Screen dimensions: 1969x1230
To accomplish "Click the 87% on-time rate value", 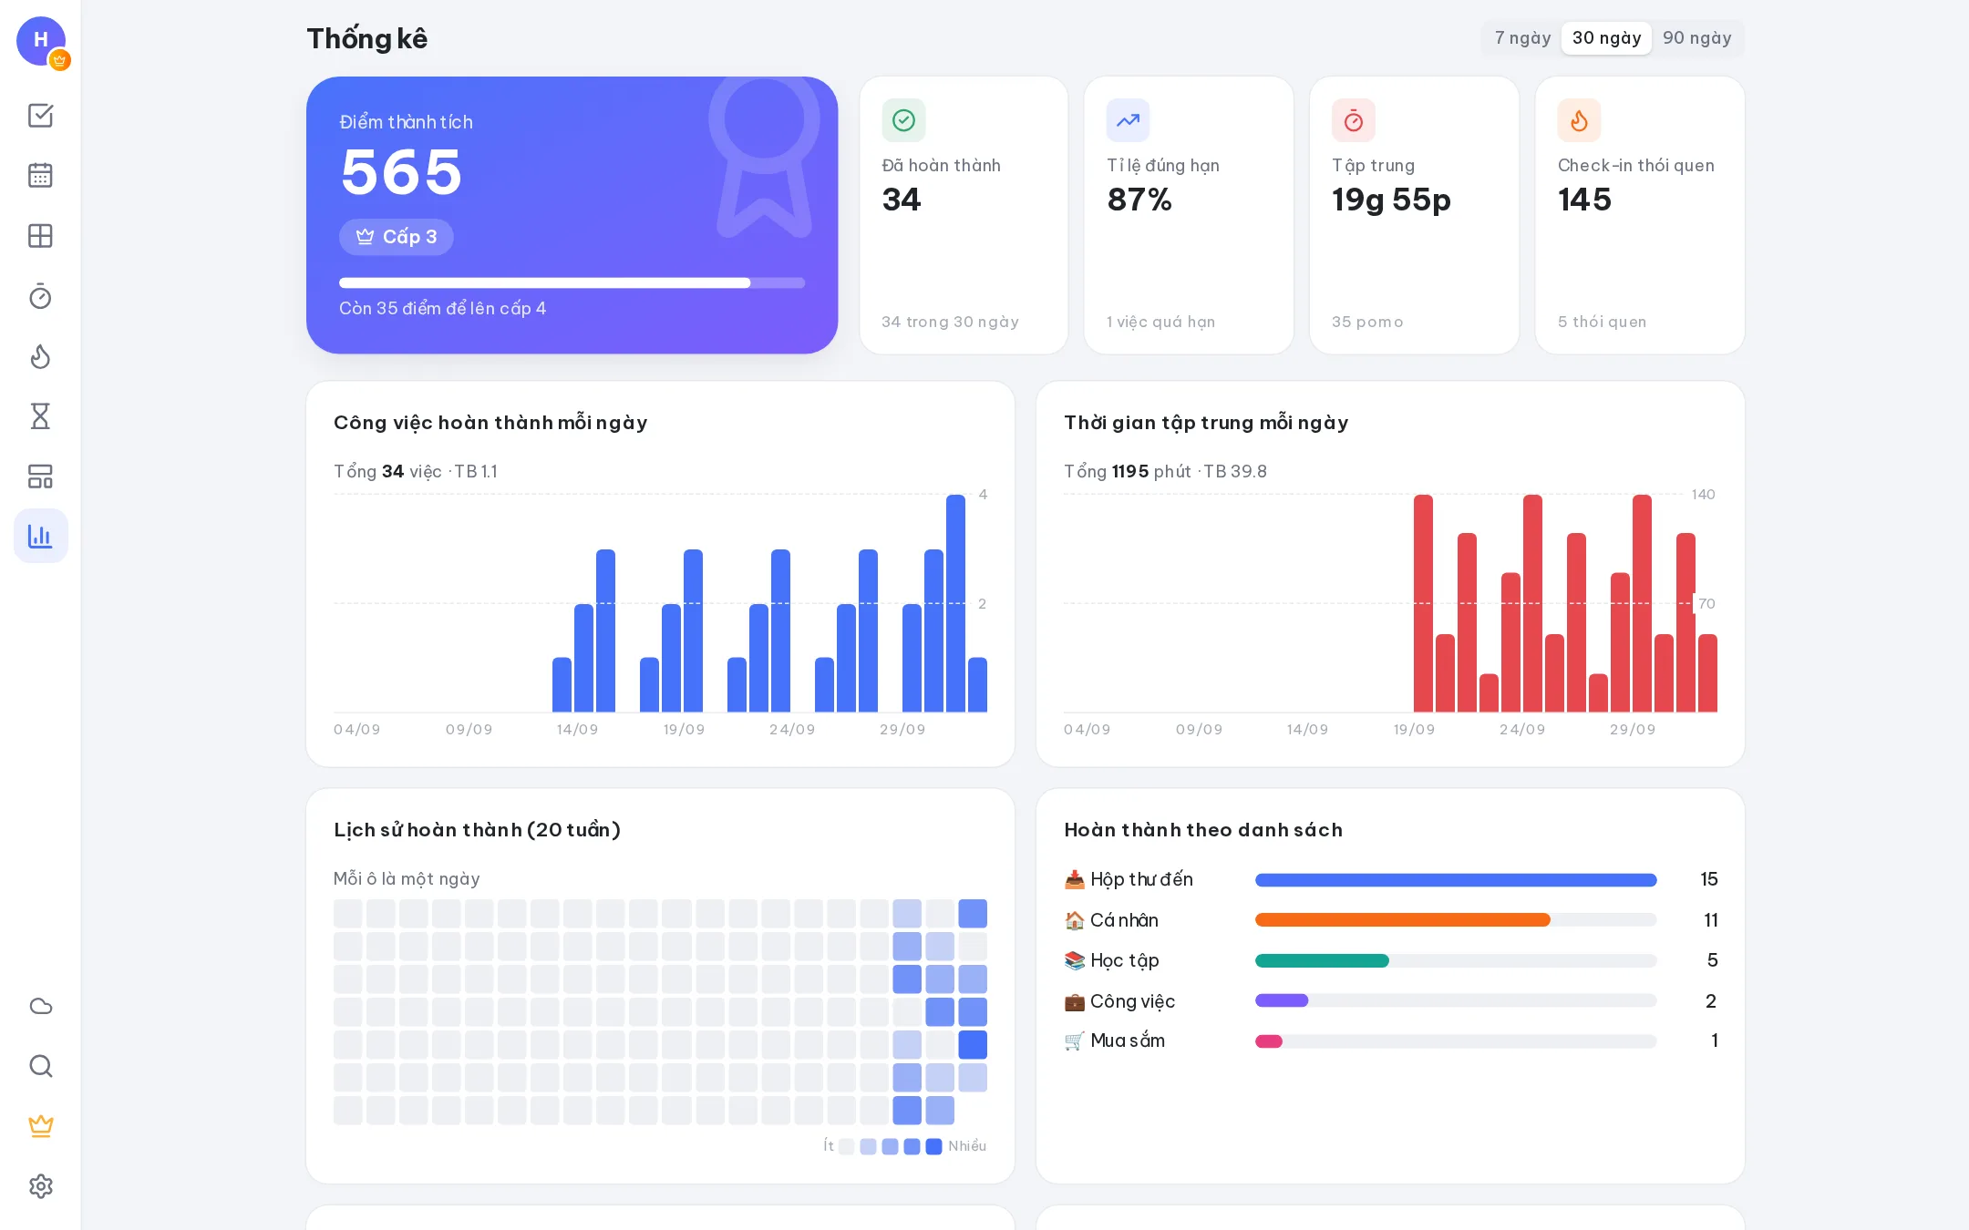I will (1139, 200).
